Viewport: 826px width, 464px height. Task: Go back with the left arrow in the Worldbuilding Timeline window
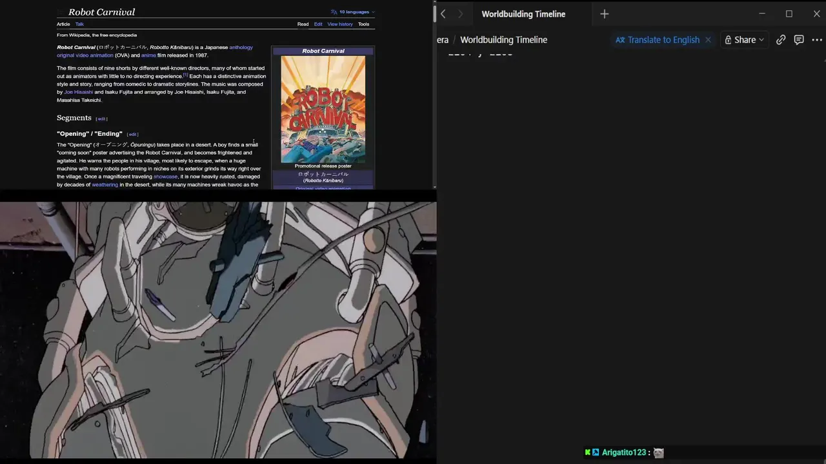pos(443,14)
